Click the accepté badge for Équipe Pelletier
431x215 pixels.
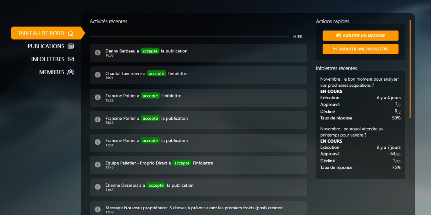(182, 163)
